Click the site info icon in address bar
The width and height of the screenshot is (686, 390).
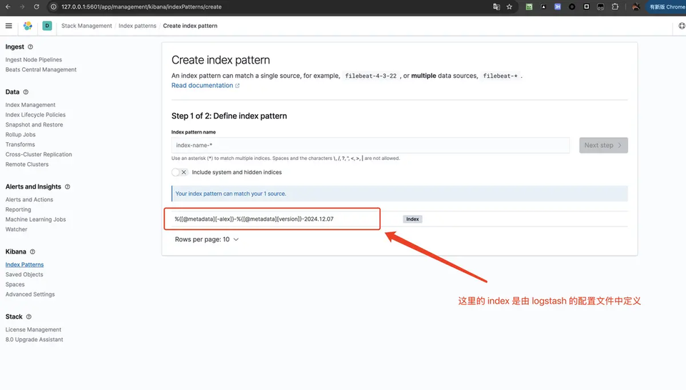[54, 6]
